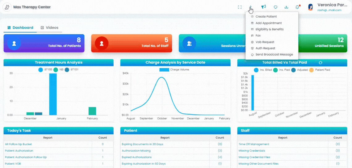
Task: Click the Total No. of Patients card
Action: (x=44, y=43)
